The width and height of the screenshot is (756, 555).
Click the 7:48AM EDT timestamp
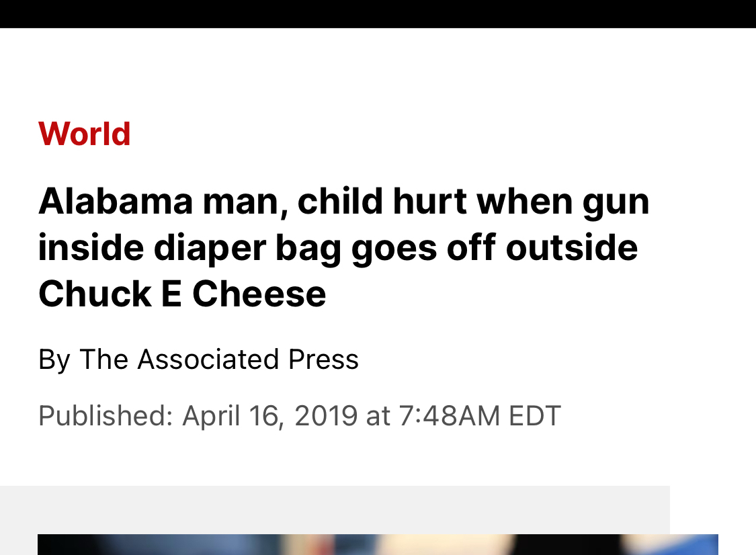[479, 415]
